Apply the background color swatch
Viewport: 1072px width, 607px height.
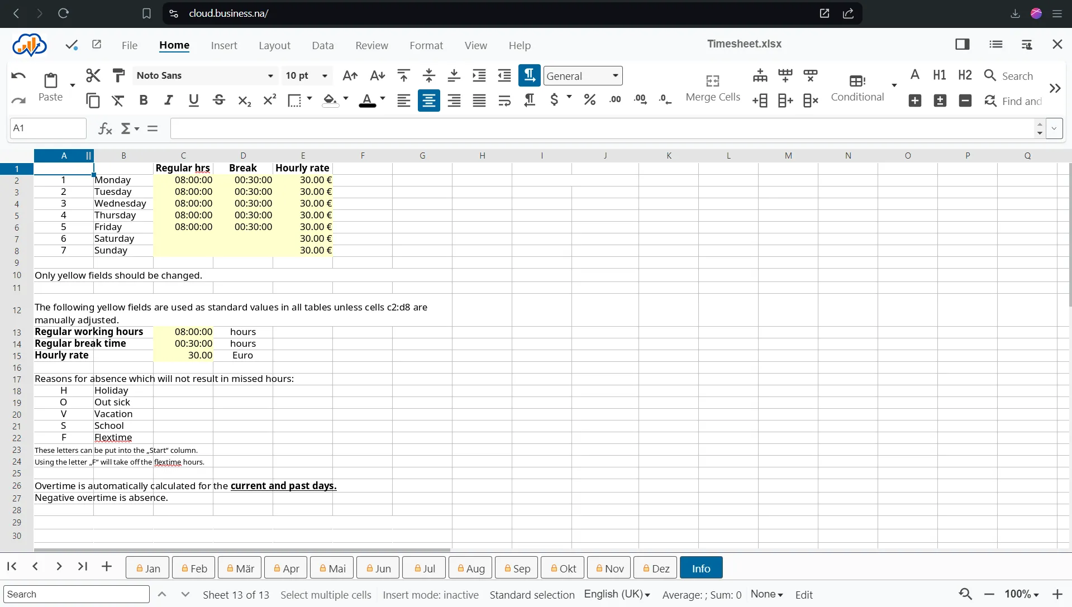(330, 101)
